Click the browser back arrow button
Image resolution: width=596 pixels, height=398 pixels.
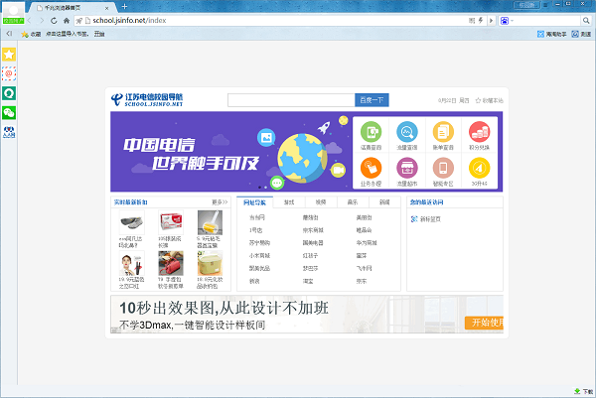click(30, 21)
